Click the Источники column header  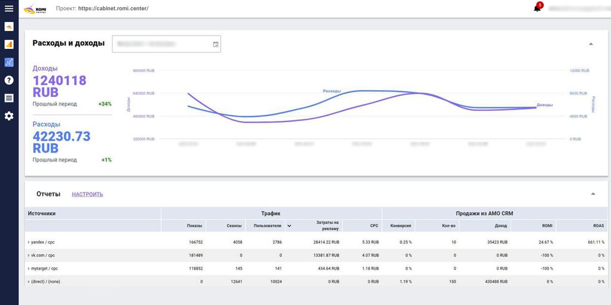(x=42, y=213)
